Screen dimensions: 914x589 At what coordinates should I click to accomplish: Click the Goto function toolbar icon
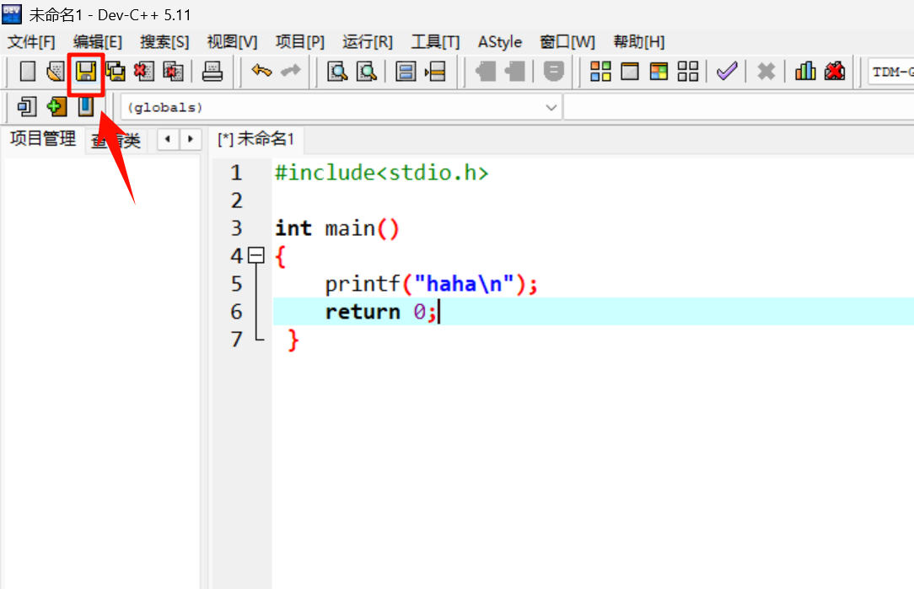click(x=406, y=72)
